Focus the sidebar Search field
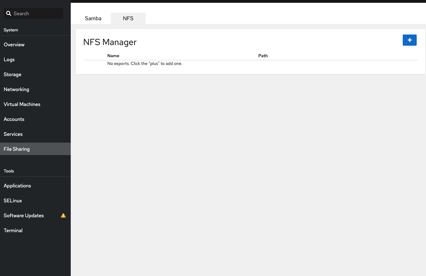Viewport: 426px width, 276px height. pyautogui.click(x=34, y=13)
